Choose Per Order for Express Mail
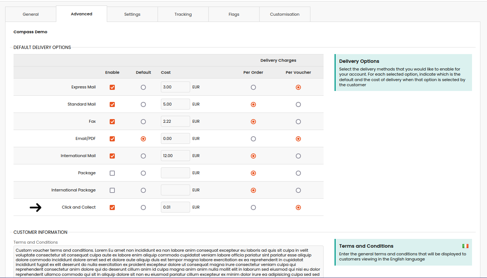This screenshot has height=278, width=487. pyautogui.click(x=253, y=87)
